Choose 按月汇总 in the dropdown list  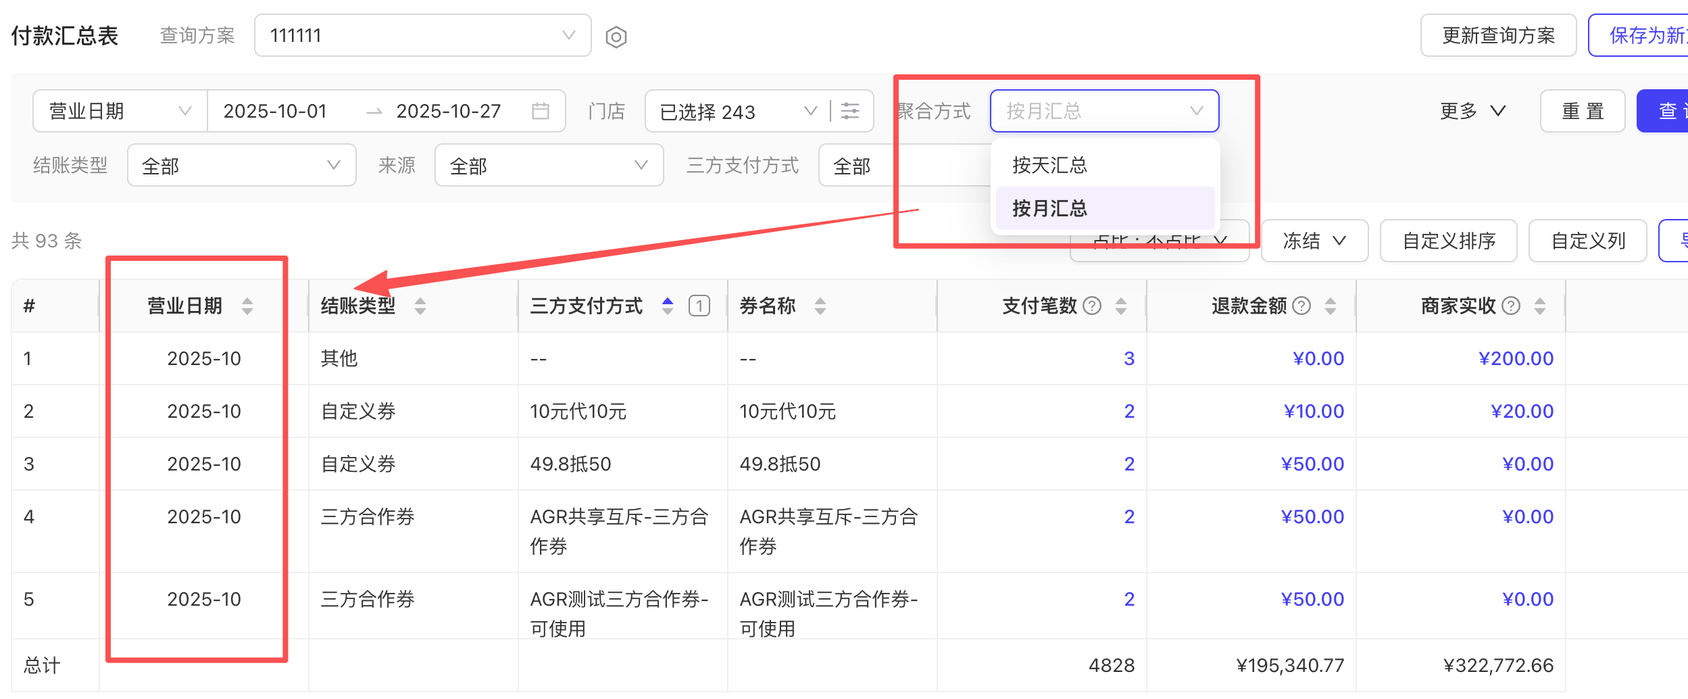(1049, 208)
